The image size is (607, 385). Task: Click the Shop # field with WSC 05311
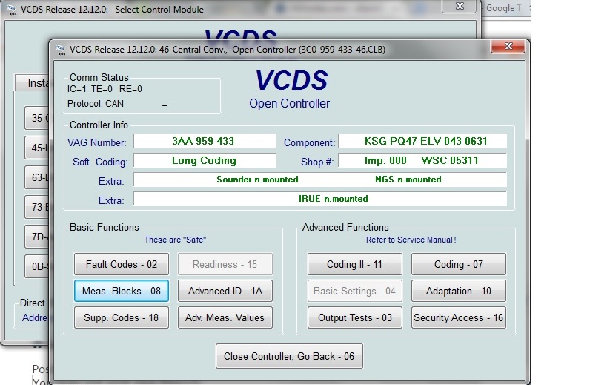pos(422,160)
